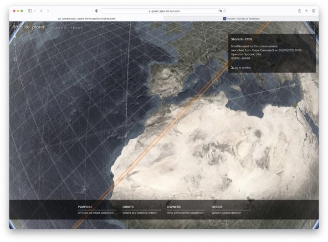Open the ABOUT menu item
Image resolution: width=328 pixels, height=242 pixels.
click(x=77, y=28)
